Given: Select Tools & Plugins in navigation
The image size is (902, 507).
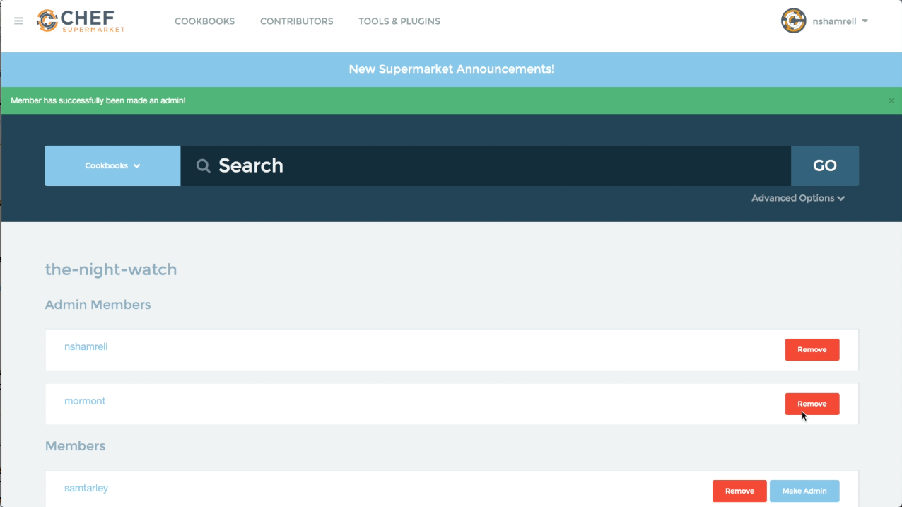Looking at the screenshot, I should (399, 21).
